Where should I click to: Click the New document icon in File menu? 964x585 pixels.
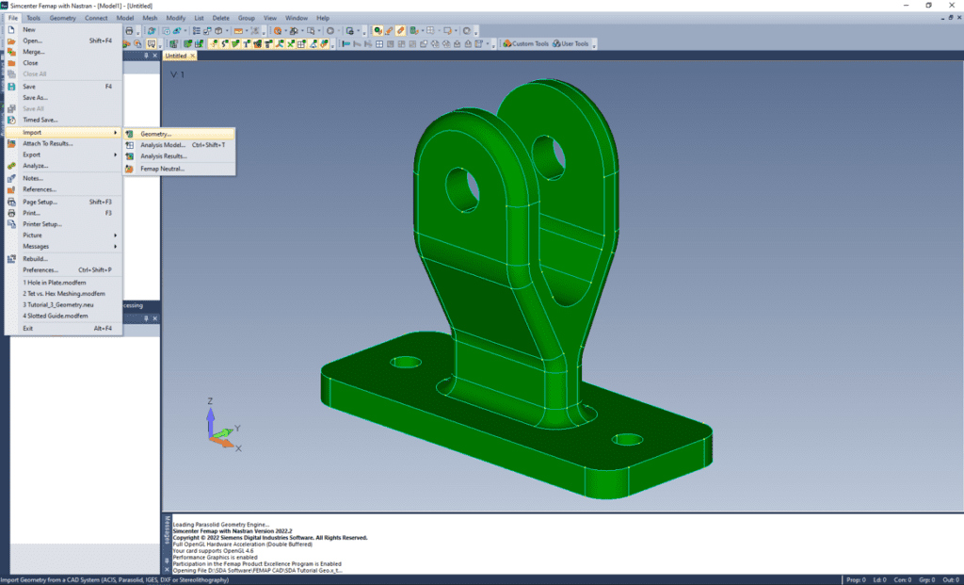[11, 29]
